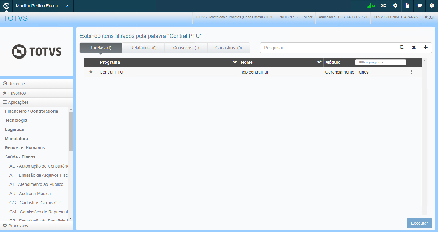This screenshot has height=232, width=438.
Task: Open the chat message icon
Action: point(420,5)
